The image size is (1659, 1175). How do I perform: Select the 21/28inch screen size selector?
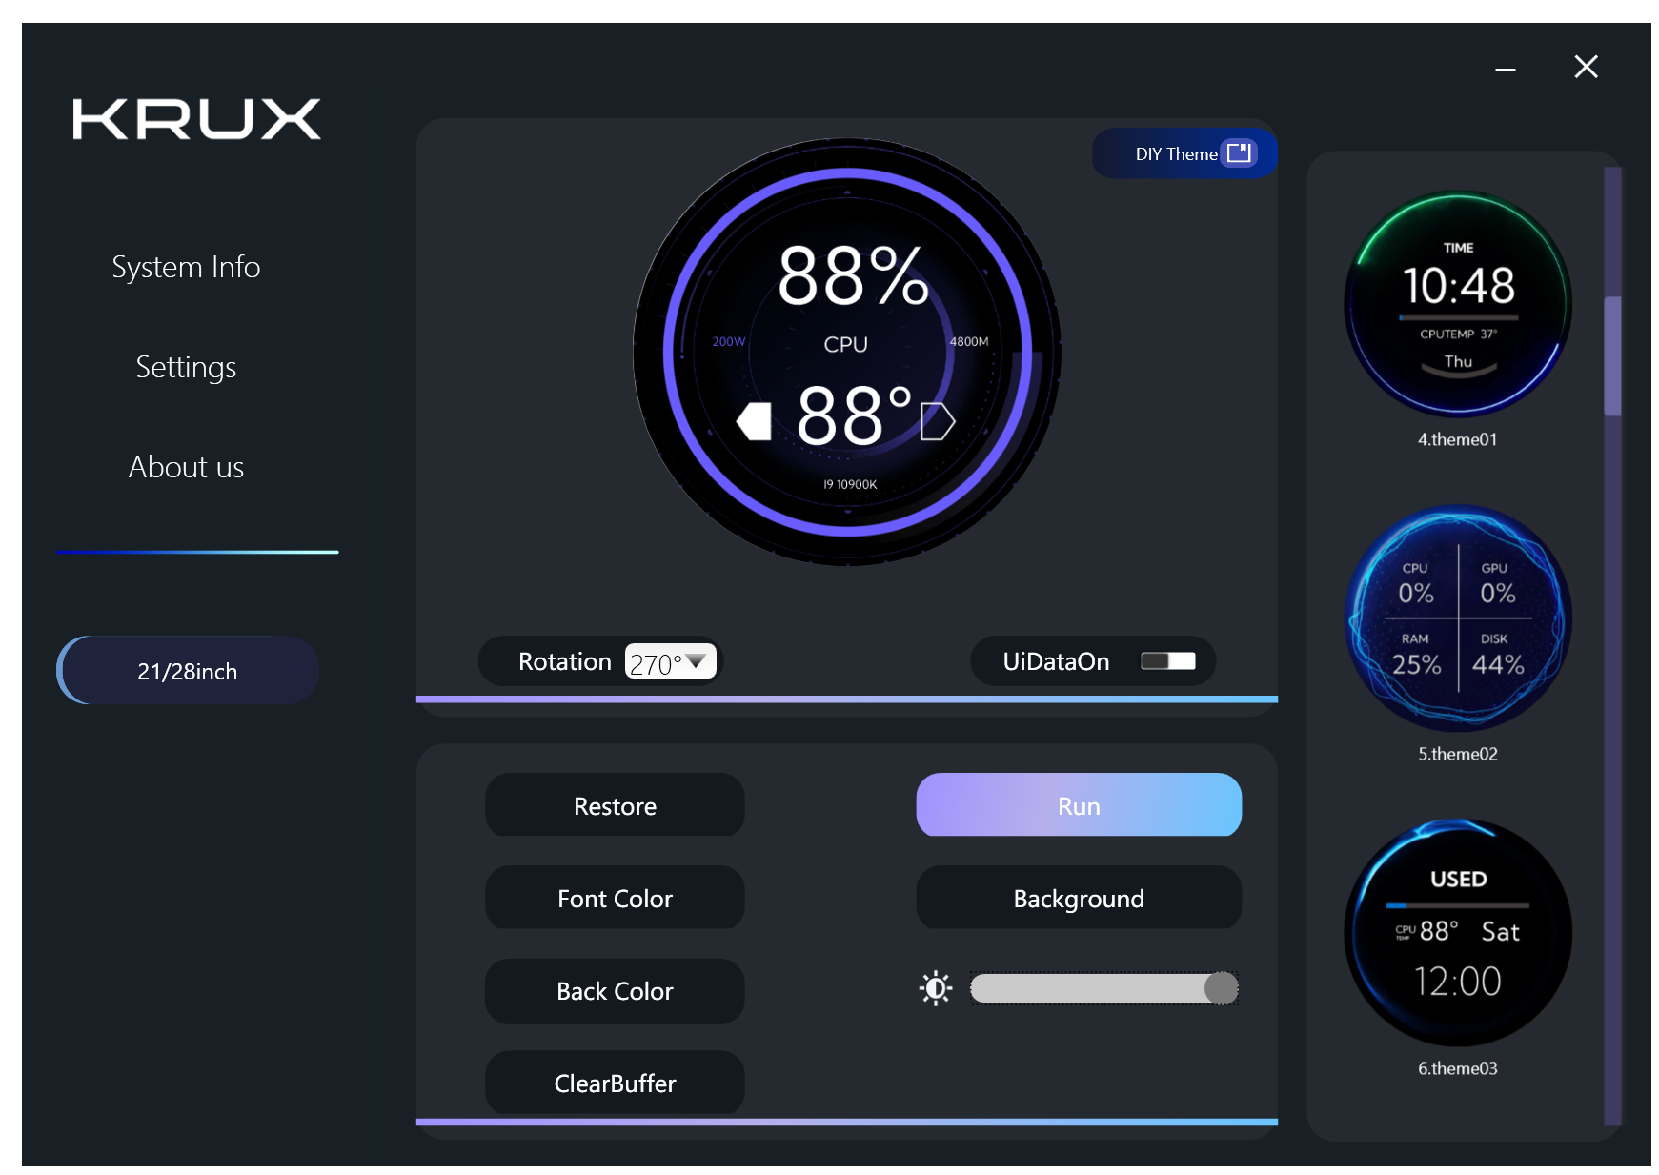(188, 671)
